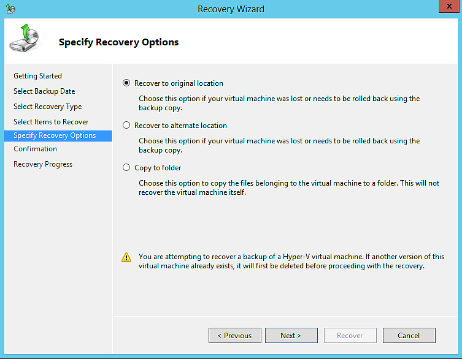Click the Recovery Wizard title bar icon

coord(10,8)
